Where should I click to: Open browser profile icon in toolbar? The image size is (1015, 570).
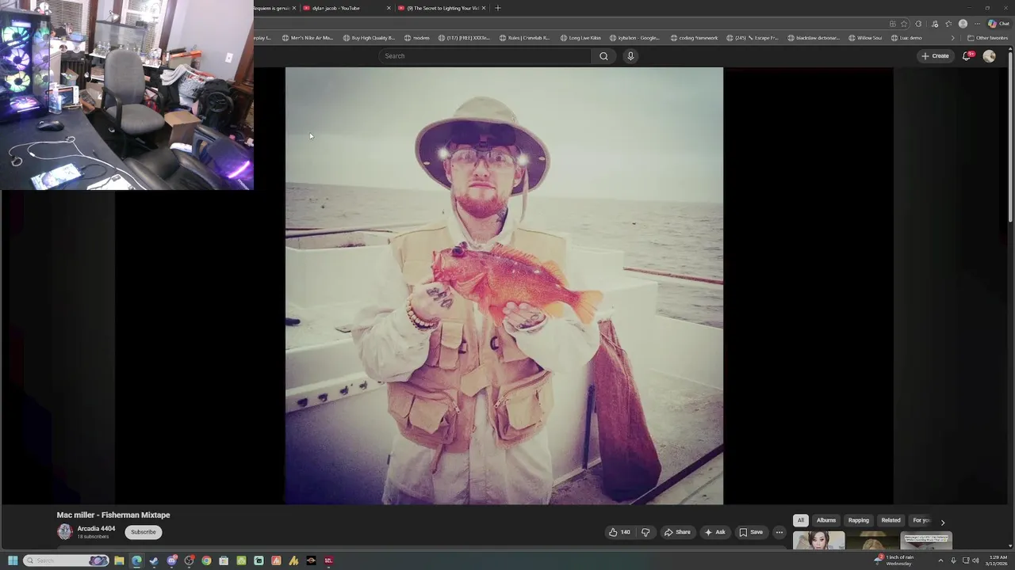coord(963,24)
